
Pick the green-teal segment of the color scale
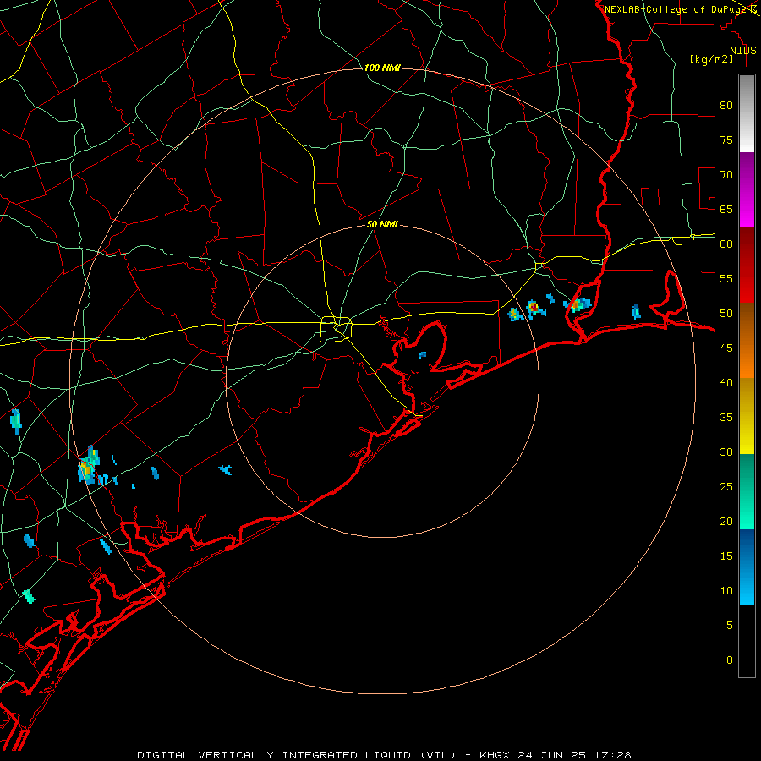coord(747,491)
